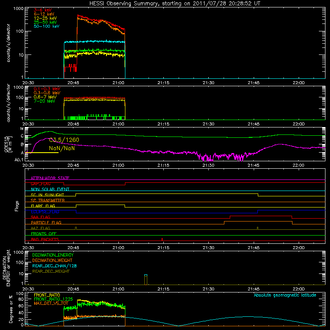
Task: Click the 21:45 tick label in Flags panel
Action: [254, 248]
